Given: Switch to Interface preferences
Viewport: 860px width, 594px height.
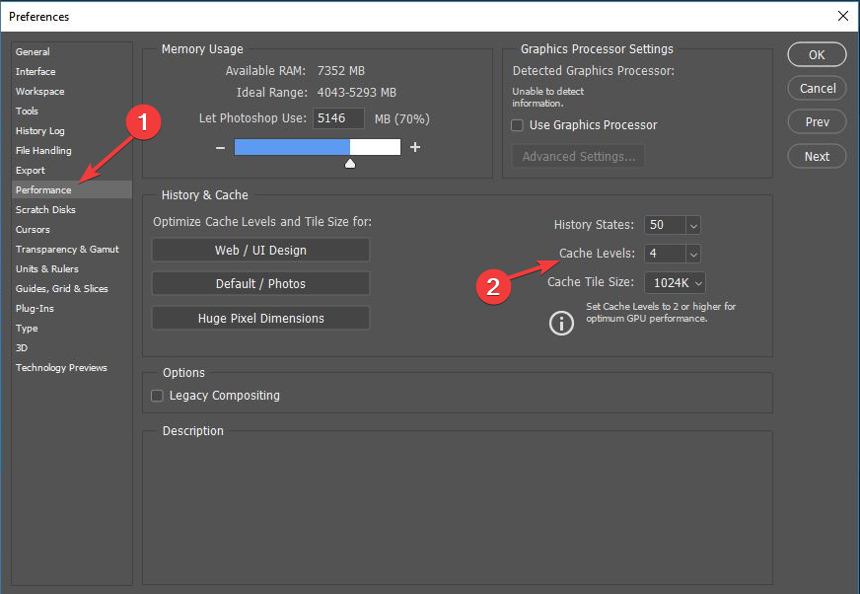Looking at the screenshot, I should pyautogui.click(x=36, y=71).
